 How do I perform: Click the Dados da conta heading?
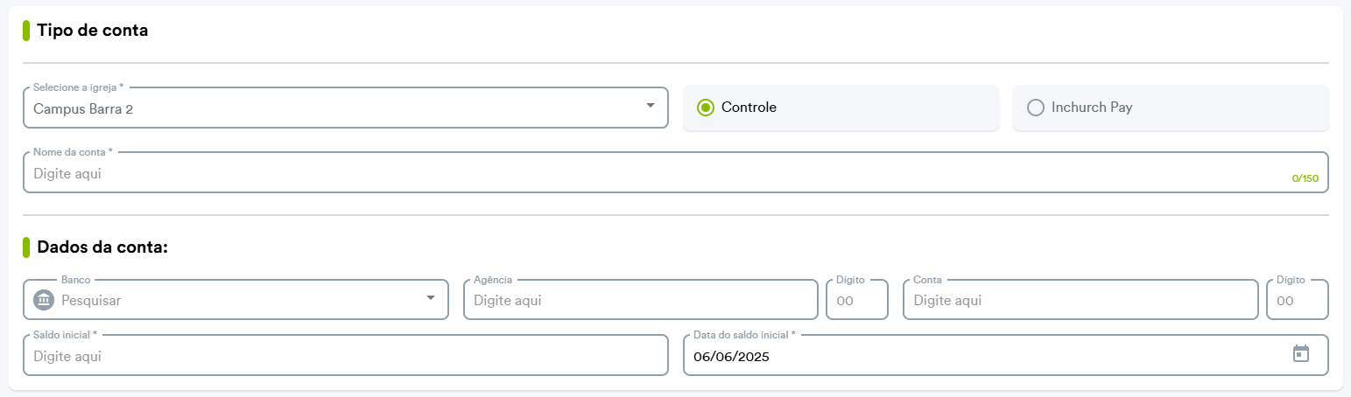coord(102,247)
